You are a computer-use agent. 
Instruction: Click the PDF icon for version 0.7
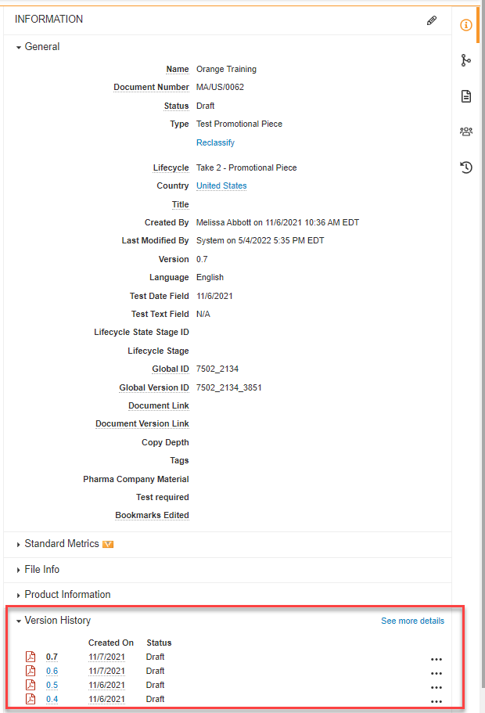click(x=31, y=657)
